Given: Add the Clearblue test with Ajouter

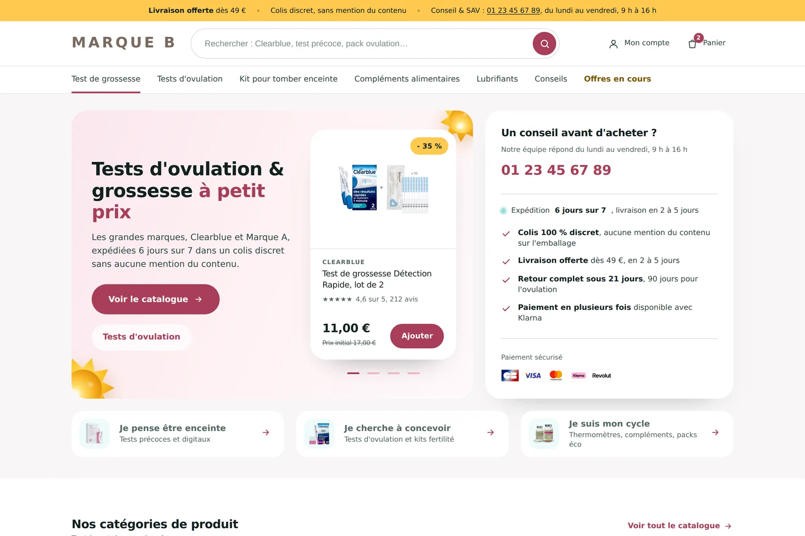Looking at the screenshot, I should click(417, 336).
